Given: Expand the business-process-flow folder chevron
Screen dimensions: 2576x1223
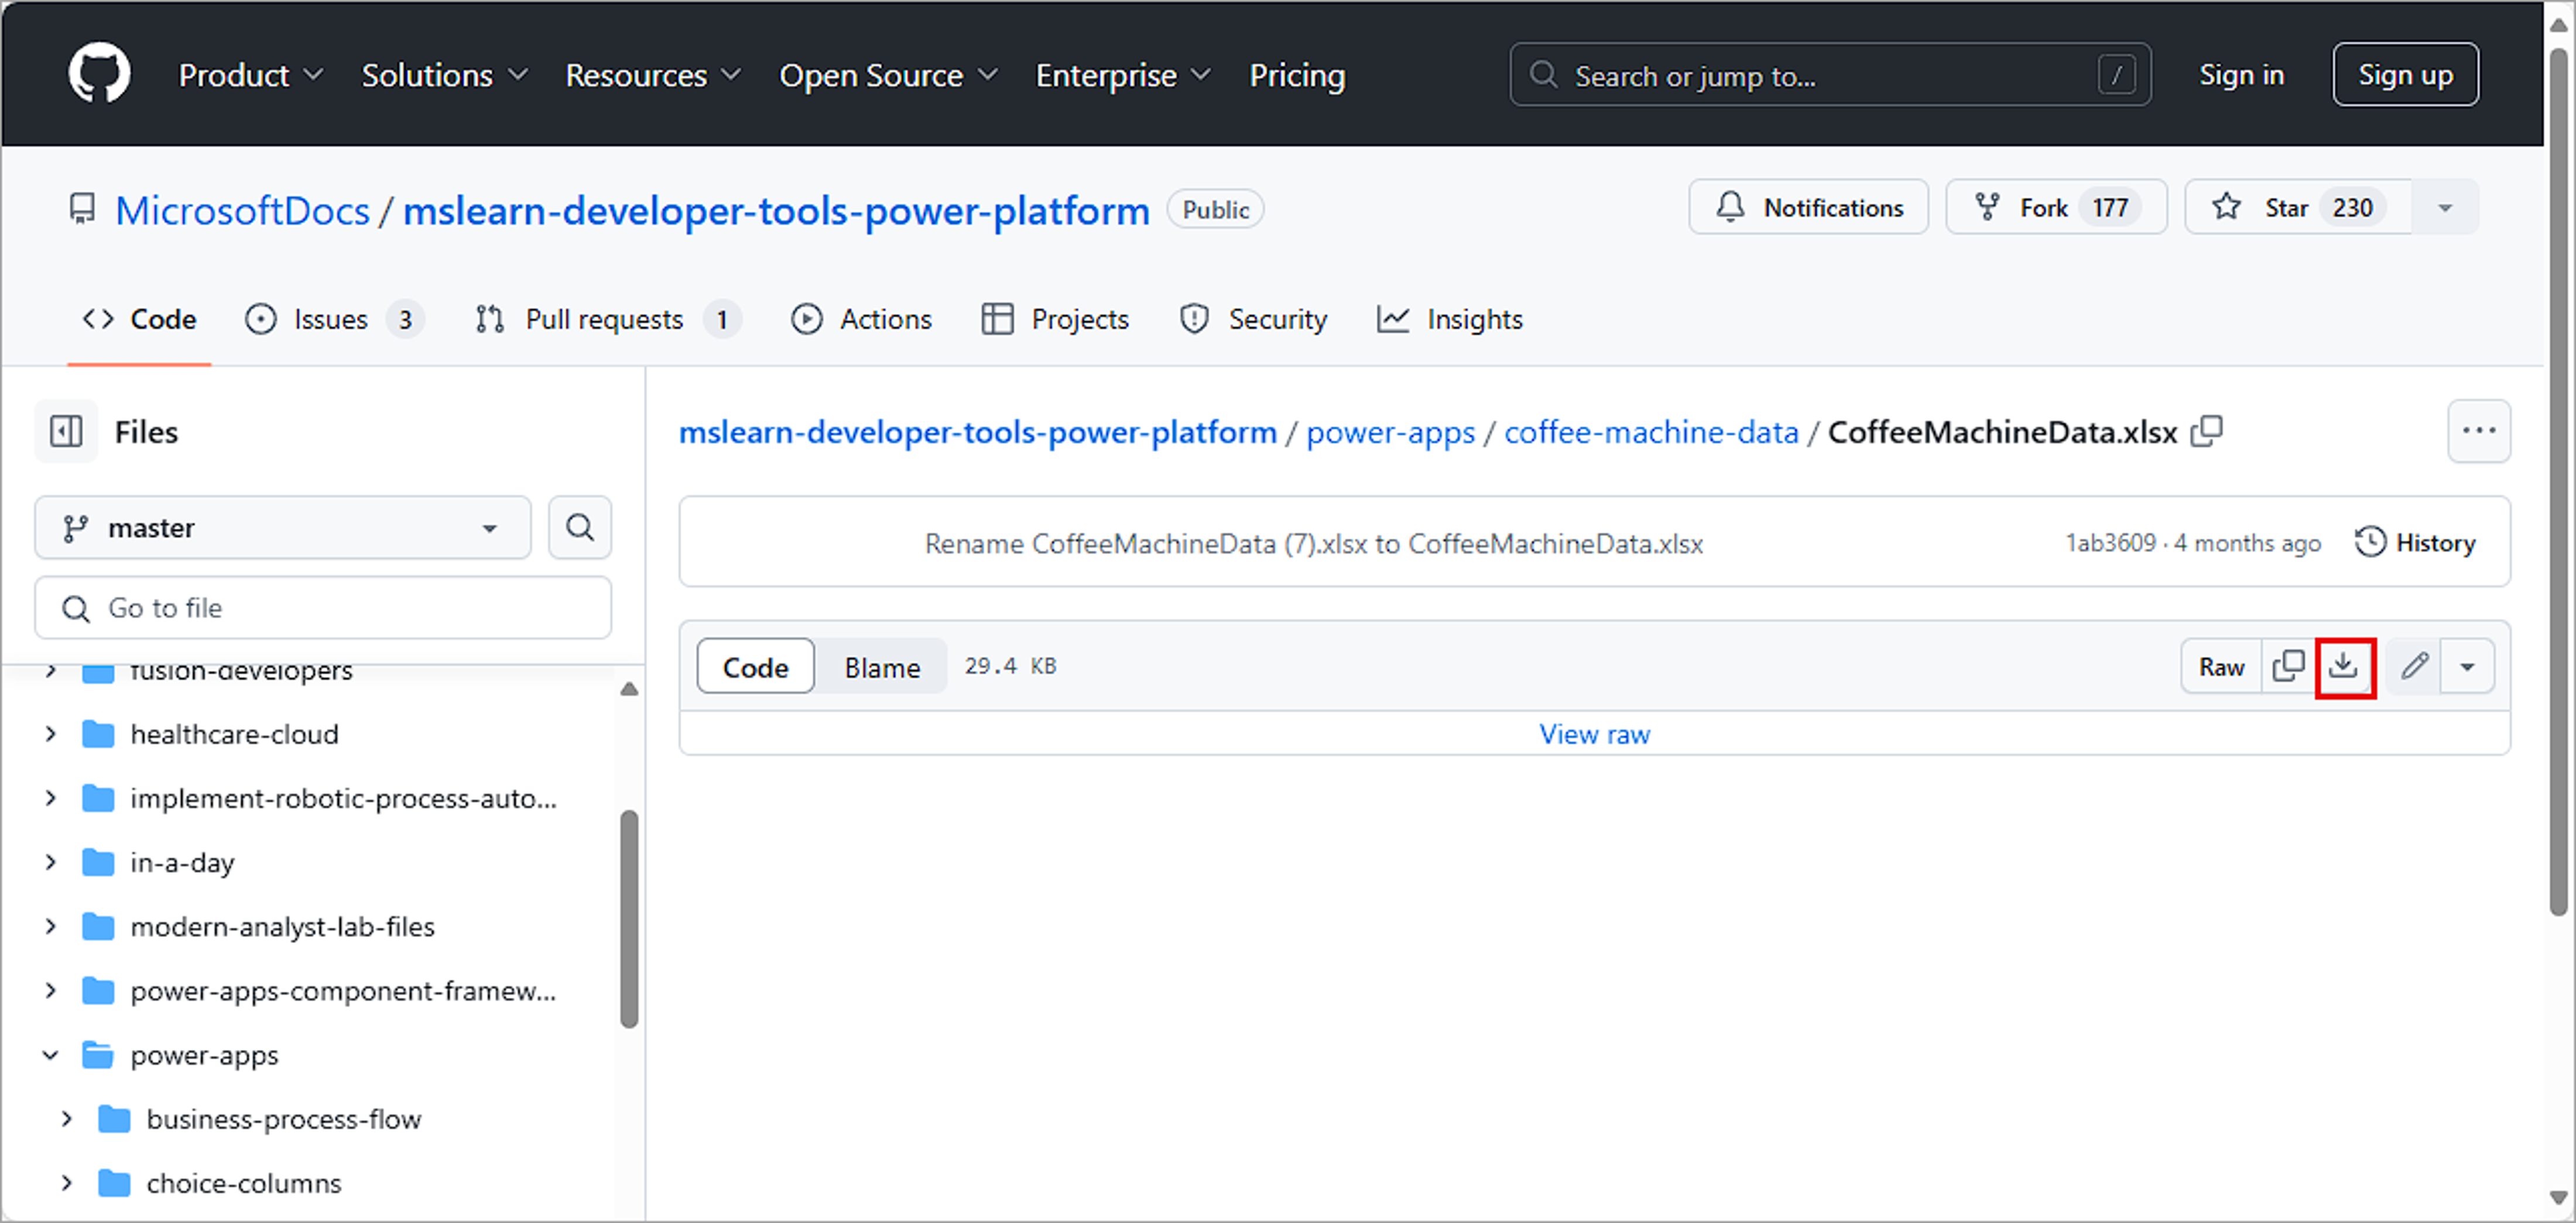Looking at the screenshot, I should tap(66, 1119).
